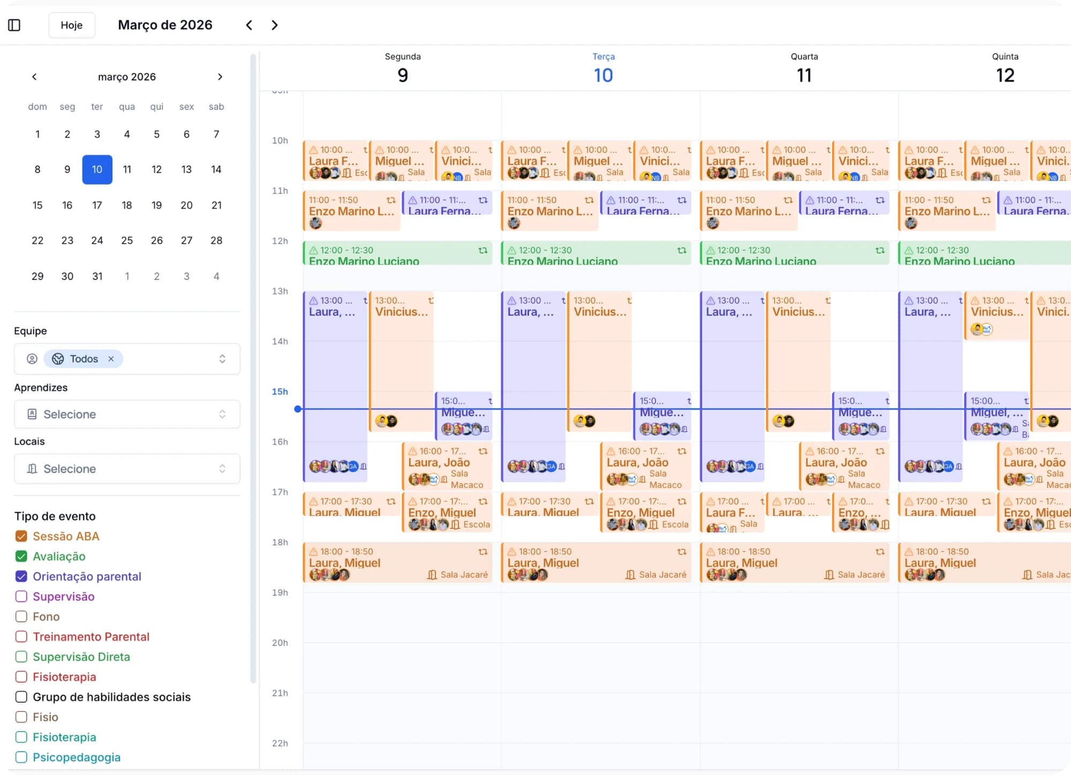
Task: Click recurrence icon on Tuesday 11:00 Enzo Marino event
Action: coord(589,200)
